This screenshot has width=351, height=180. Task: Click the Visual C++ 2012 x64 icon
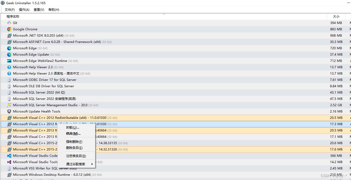pos(9,118)
